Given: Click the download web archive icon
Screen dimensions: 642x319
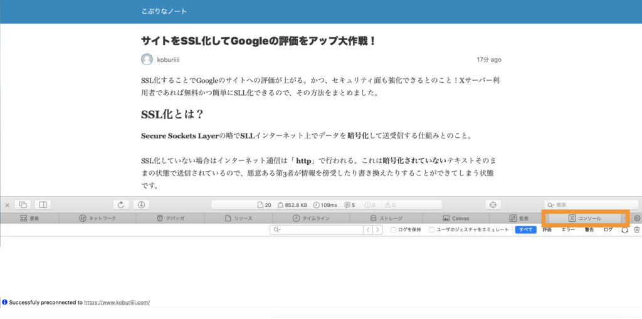Looking at the screenshot, I should click(141, 205).
